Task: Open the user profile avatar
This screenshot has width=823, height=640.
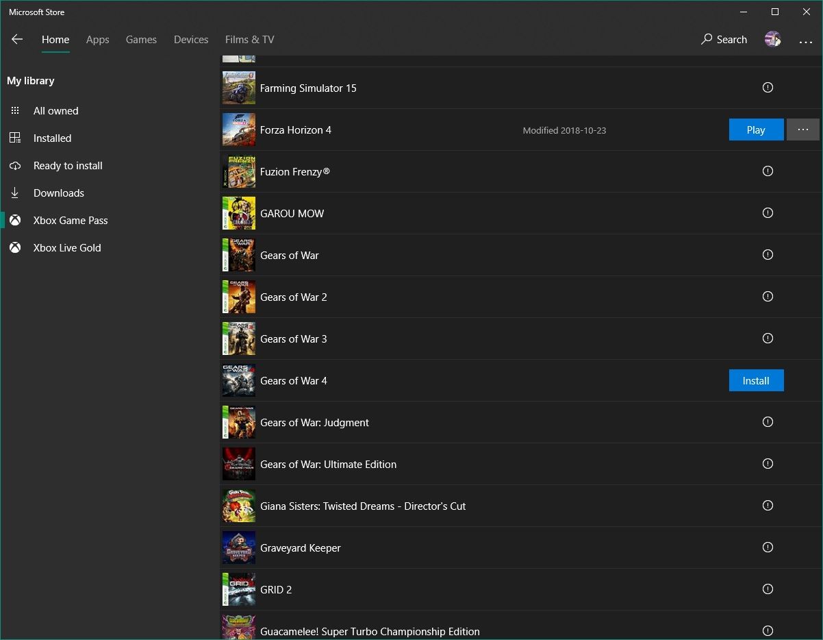Action: [x=772, y=40]
